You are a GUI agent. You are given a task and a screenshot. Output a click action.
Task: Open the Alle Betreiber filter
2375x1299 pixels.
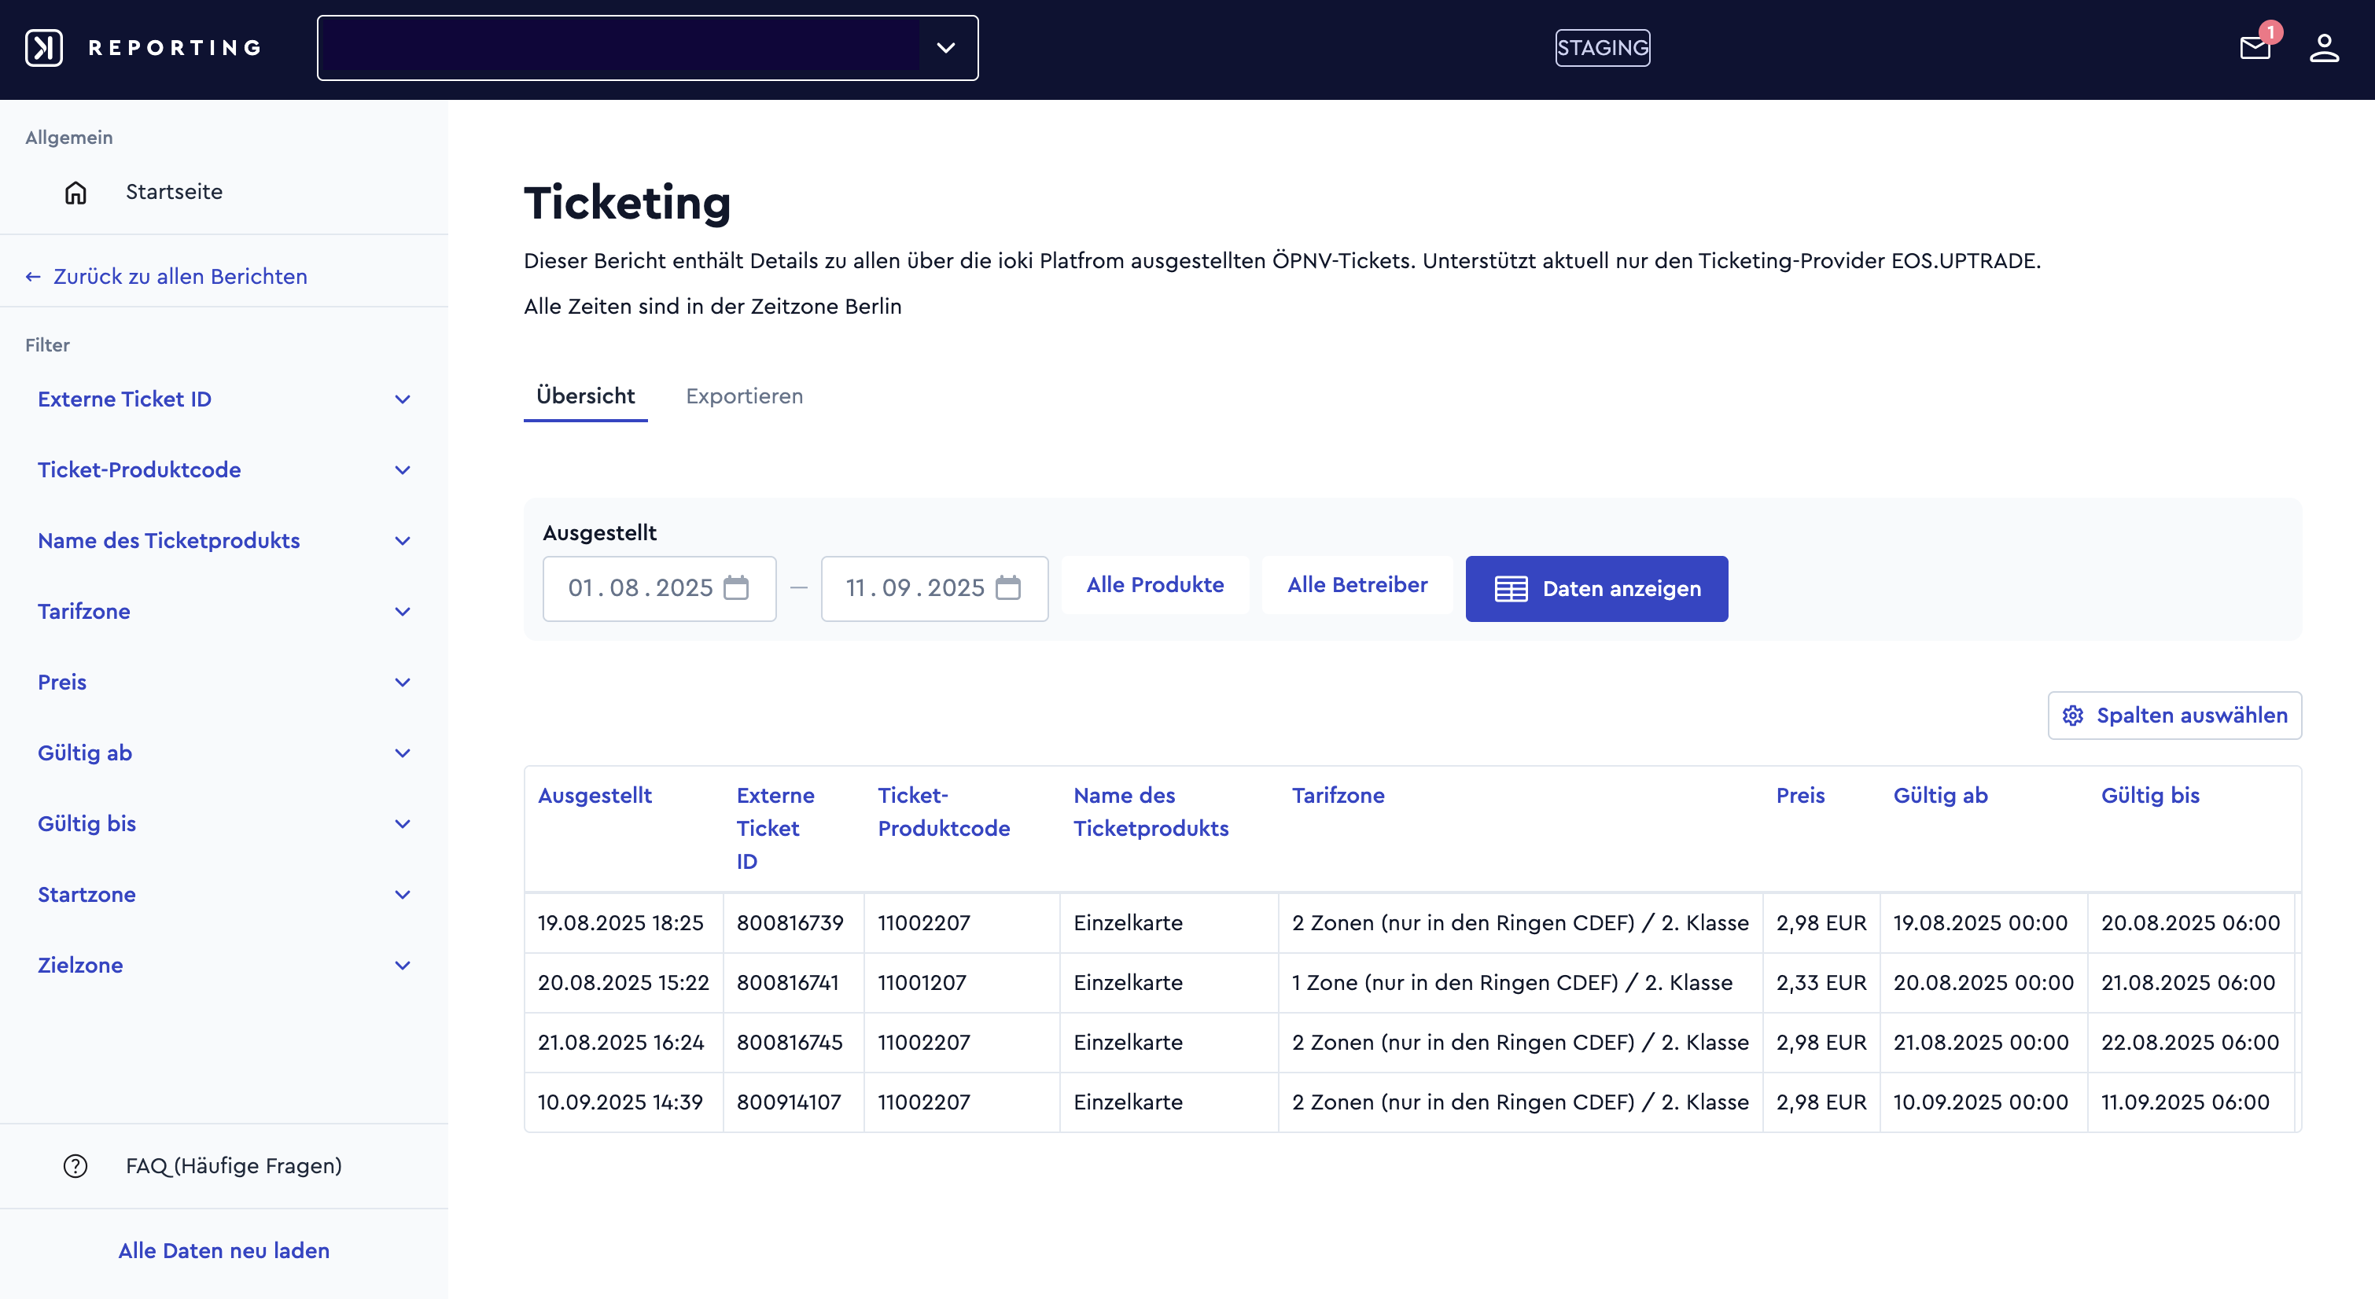click(x=1357, y=584)
